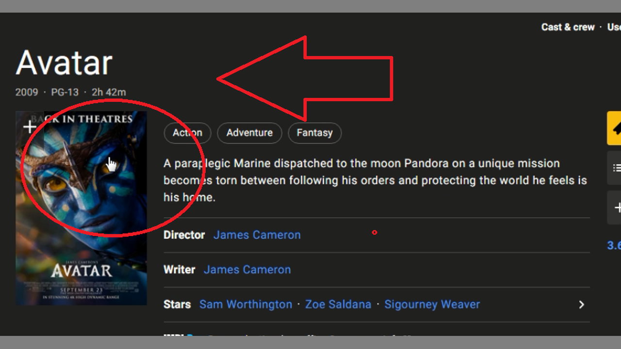The width and height of the screenshot is (621, 349).
Task: Open director James Cameron's page
Action: pyautogui.click(x=257, y=235)
